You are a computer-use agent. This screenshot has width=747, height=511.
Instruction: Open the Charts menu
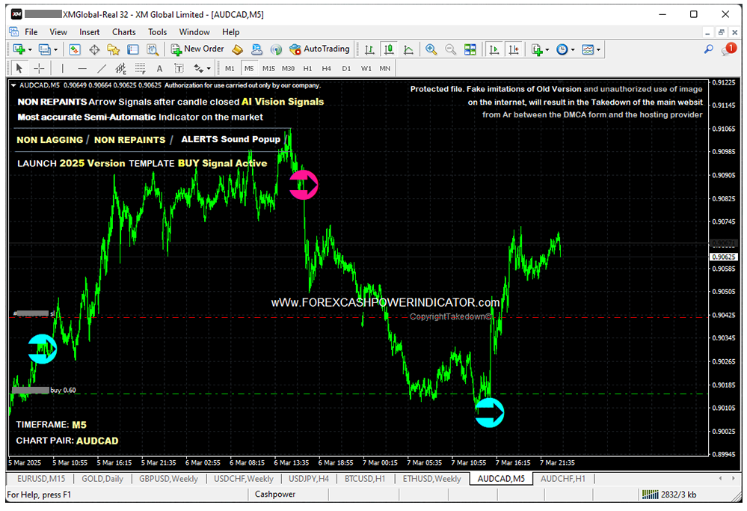(124, 32)
